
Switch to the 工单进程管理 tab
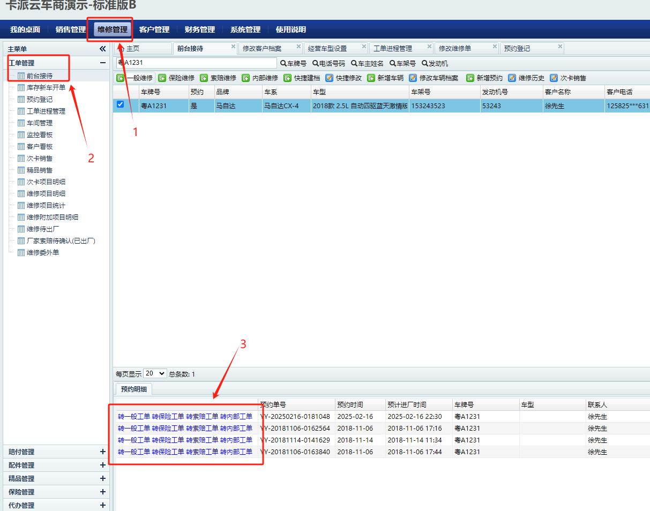pyautogui.click(x=393, y=48)
